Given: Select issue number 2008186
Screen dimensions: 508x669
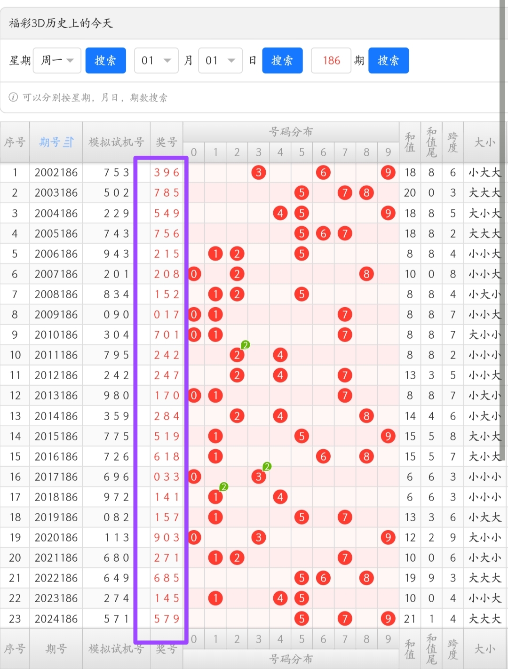Looking at the screenshot, I should (x=56, y=295).
